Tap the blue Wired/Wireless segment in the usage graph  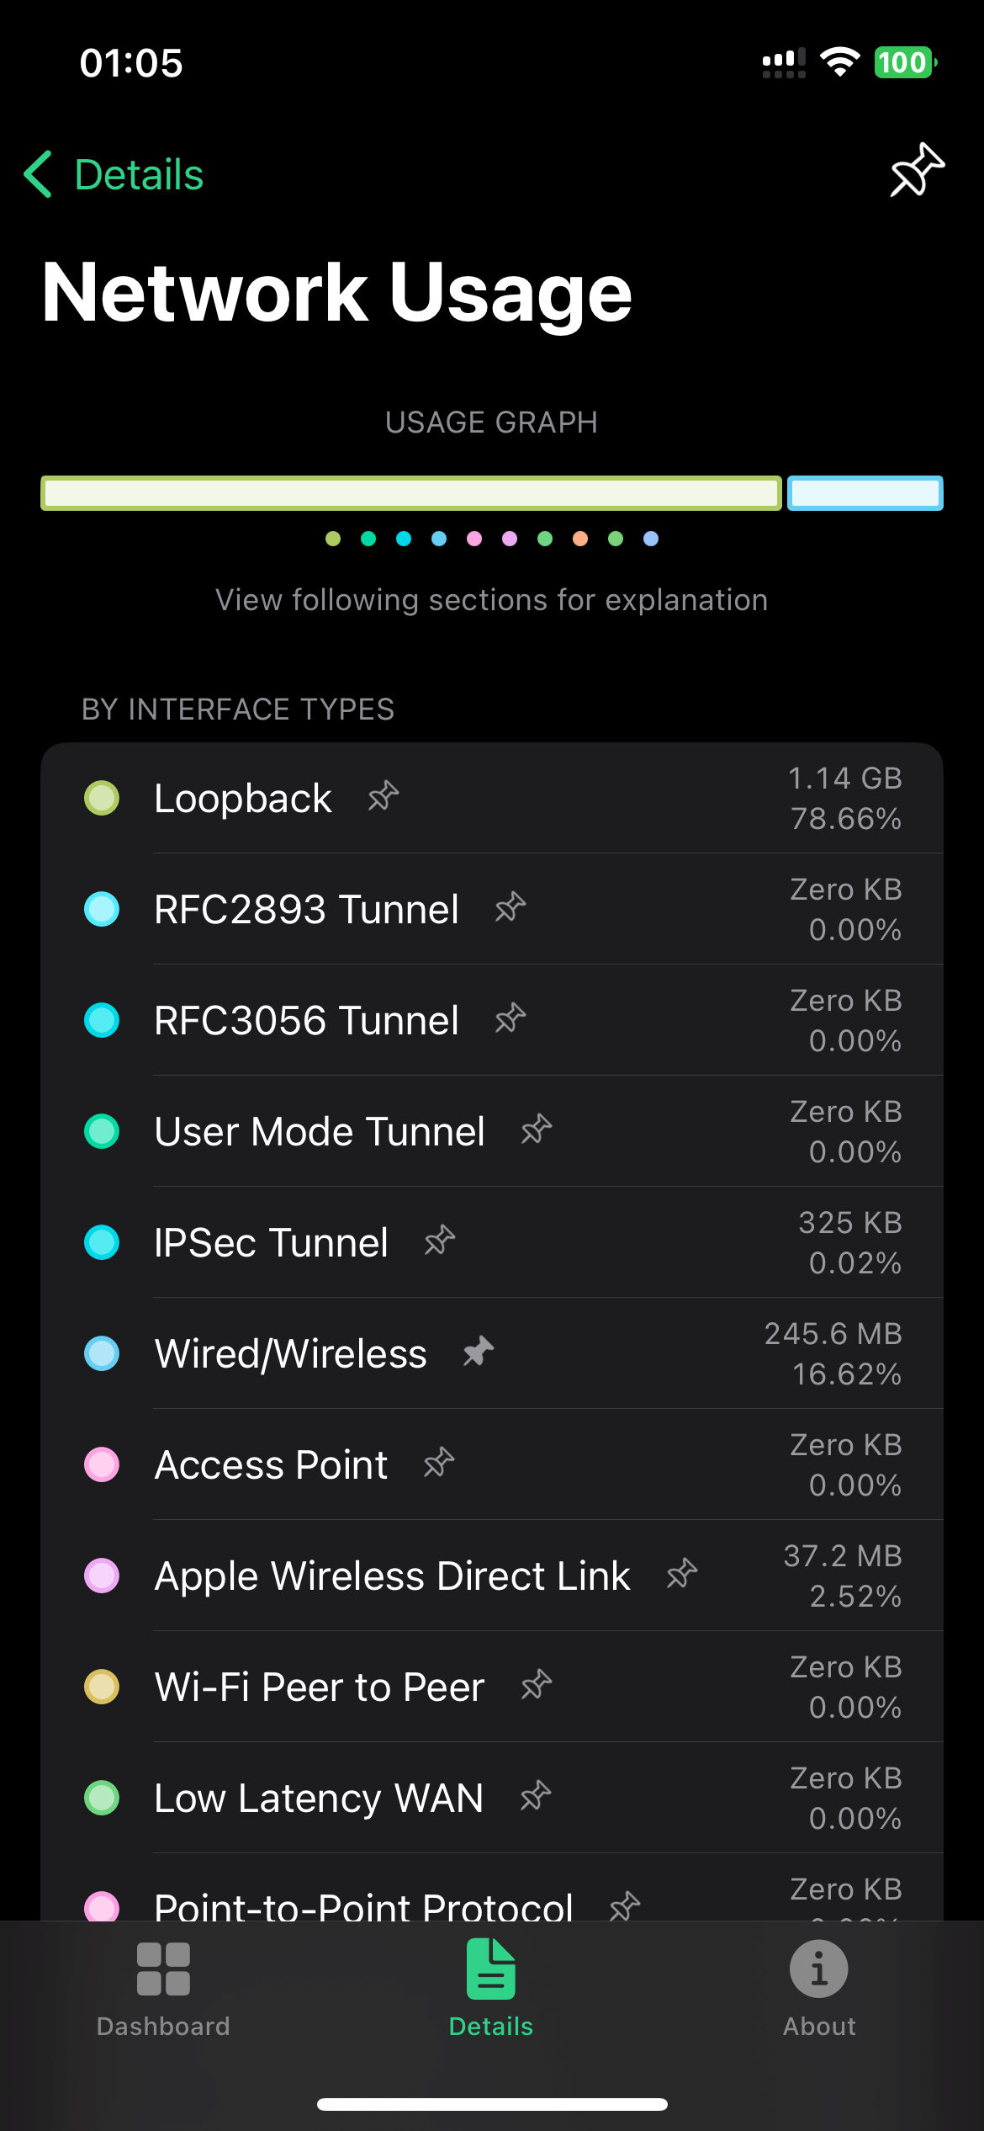(865, 493)
